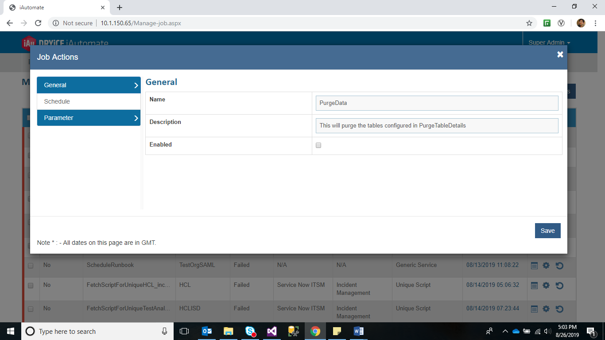Click the ScheduleRunbook job name text
605x340 pixels.
110,265
